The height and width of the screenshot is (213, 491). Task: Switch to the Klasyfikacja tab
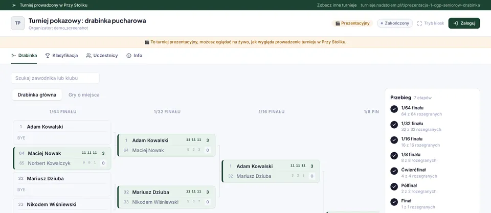tap(61, 56)
